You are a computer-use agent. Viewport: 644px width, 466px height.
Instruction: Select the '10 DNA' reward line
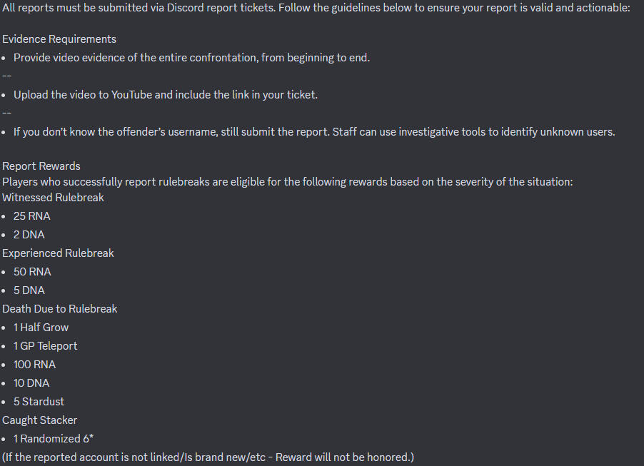[x=31, y=383]
